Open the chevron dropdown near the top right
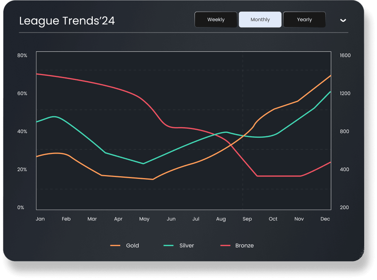377x280 pixels. pyautogui.click(x=343, y=21)
